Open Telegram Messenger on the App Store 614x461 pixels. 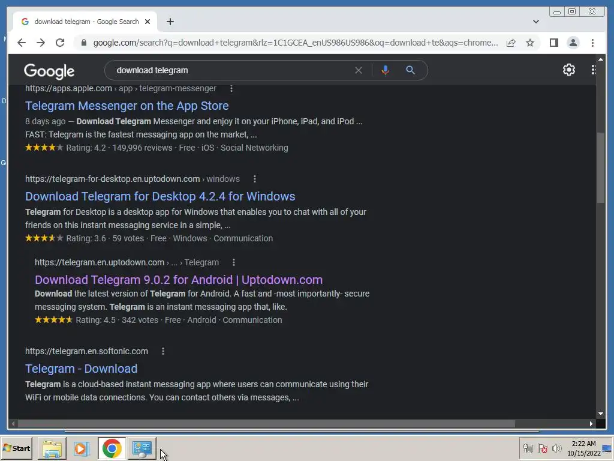click(x=127, y=106)
